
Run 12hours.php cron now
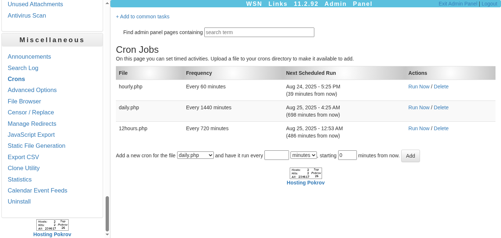coord(418,128)
